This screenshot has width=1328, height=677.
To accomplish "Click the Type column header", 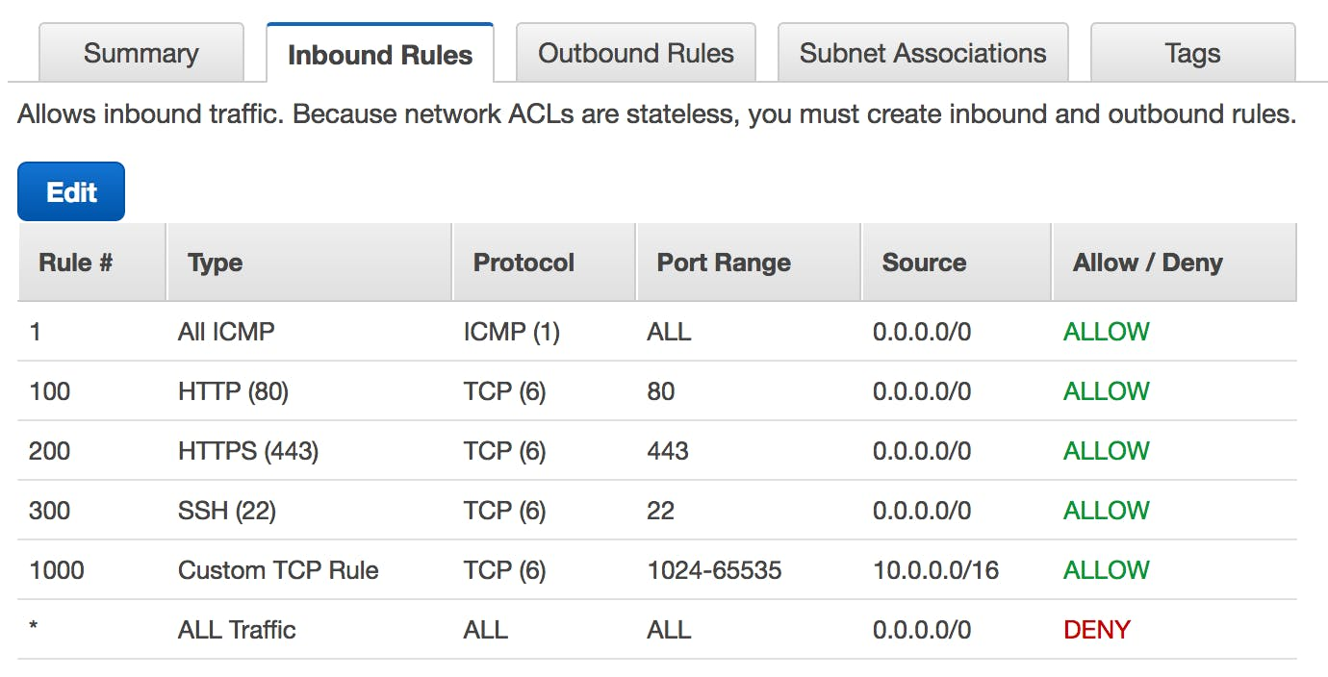I will 215,263.
